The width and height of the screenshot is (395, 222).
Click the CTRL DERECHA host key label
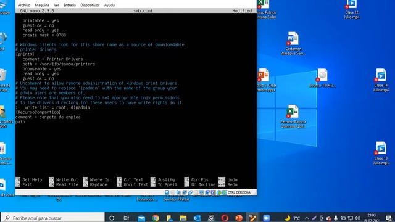tap(239, 192)
